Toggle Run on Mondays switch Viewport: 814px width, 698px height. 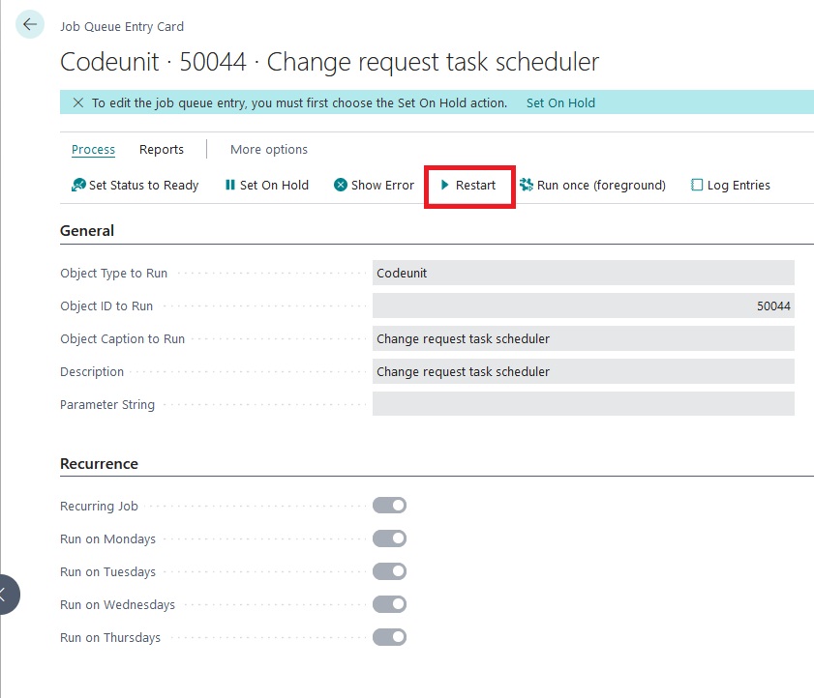[x=389, y=538]
